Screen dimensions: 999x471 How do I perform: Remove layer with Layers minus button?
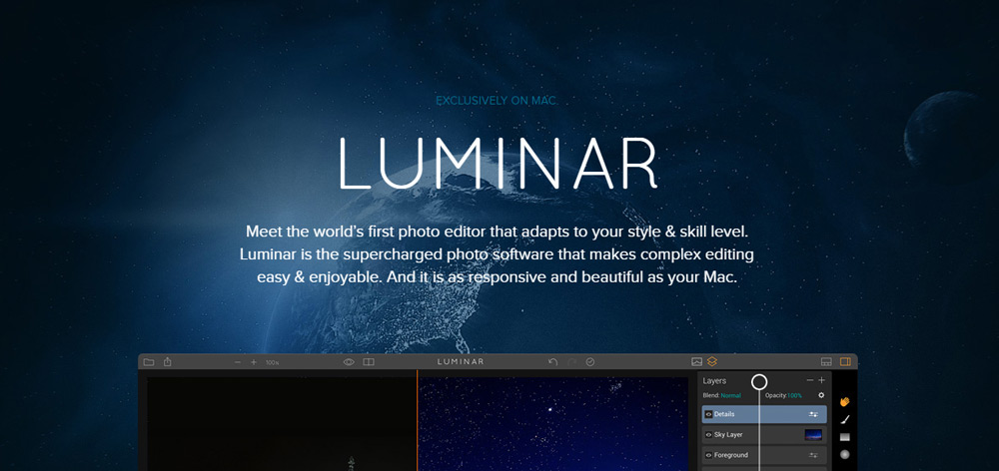click(x=810, y=380)
